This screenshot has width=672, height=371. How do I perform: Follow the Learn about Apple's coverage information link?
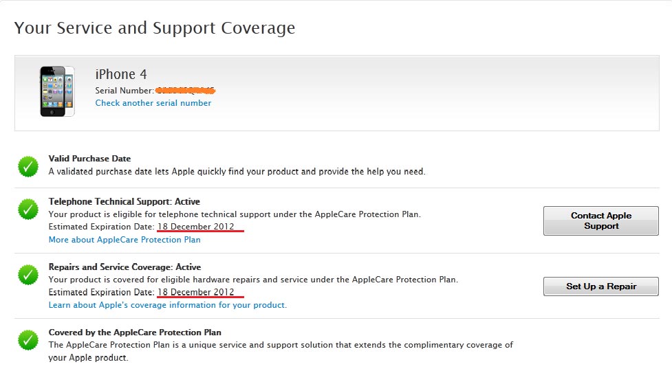[168, 305]
